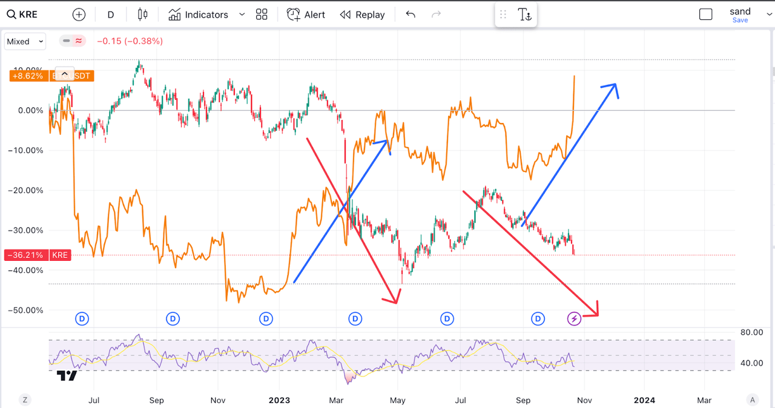Click the 80.00 RSI scale value
This screenshot has height=408, width=775.
tap(751, 332)
